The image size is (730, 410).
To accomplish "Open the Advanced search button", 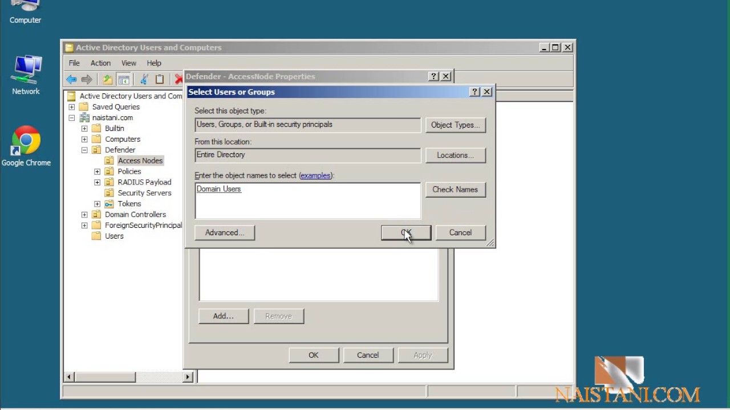I will pyautogui.click(x=225, y=233).
